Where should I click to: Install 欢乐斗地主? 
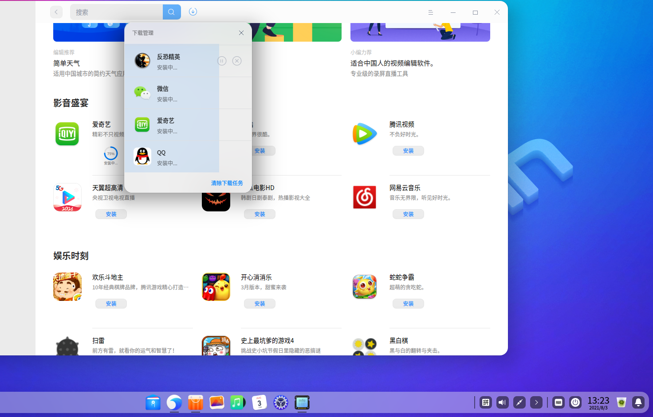[111, 304]
